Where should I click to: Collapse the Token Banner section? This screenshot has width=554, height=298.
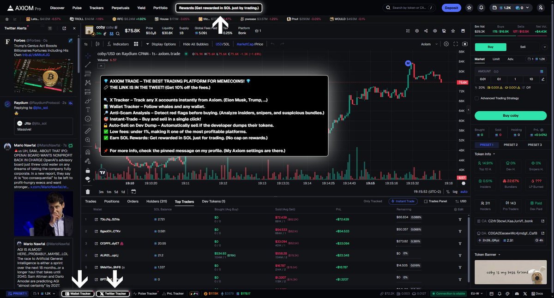point(487,254)
